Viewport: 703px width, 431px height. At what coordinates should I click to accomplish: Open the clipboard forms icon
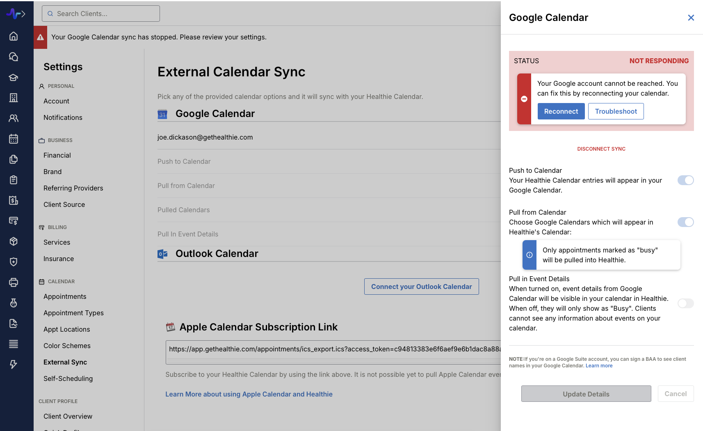pyautogui.click(x=14, y=180)
